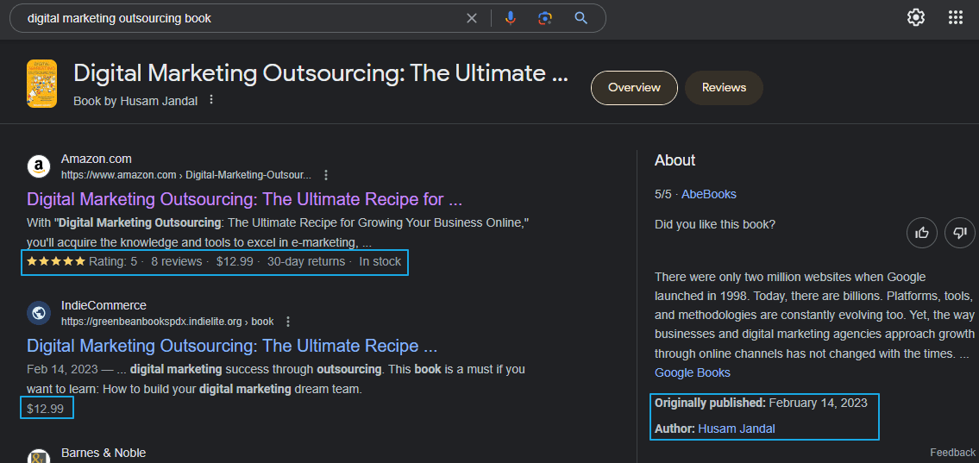
Task: Click the Barnes & Noble site name
Action: (104, 453)
